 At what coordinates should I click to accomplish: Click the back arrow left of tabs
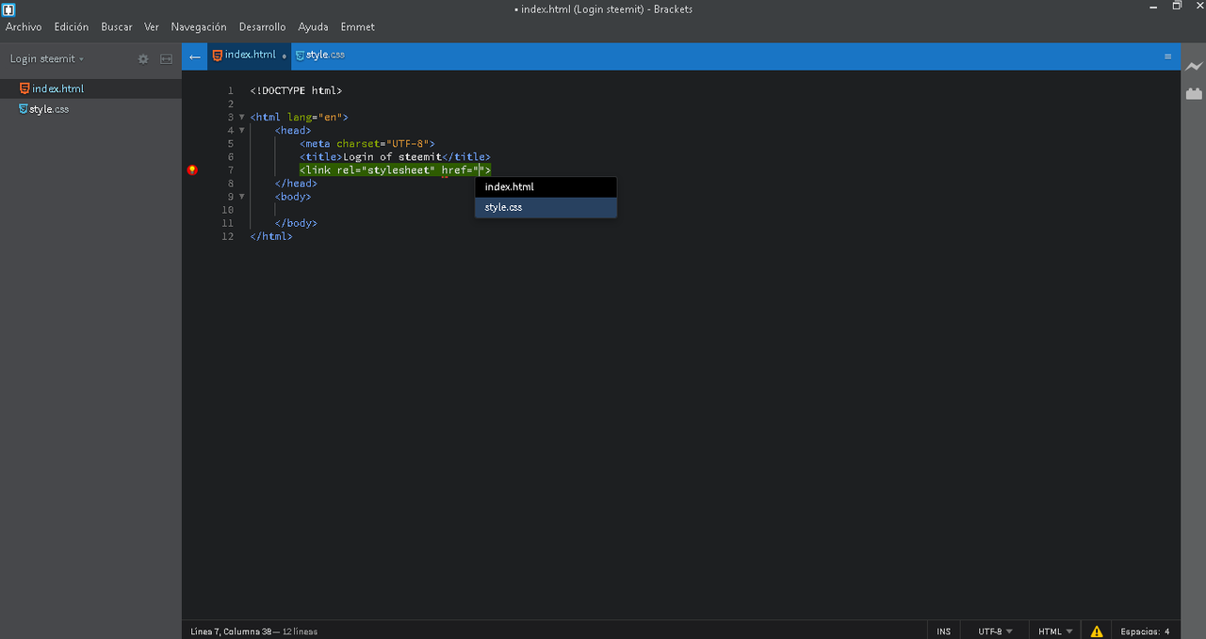[195, 56]
